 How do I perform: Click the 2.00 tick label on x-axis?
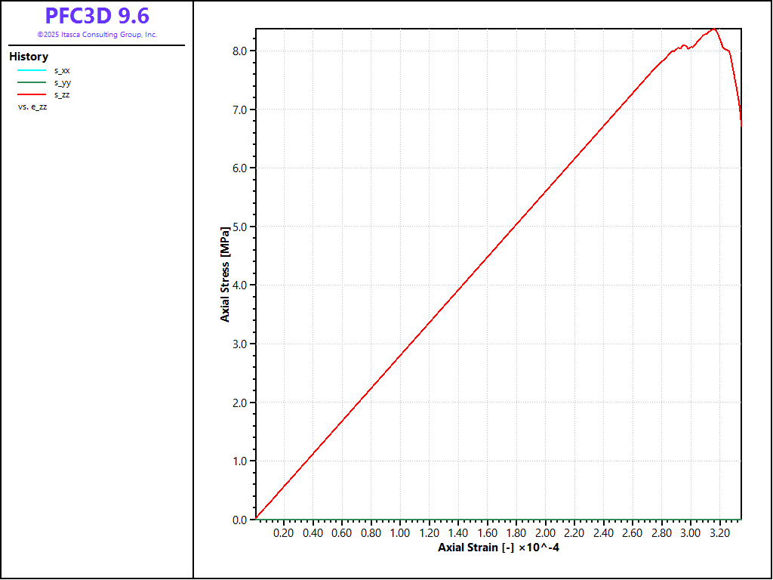coord(545,533)
